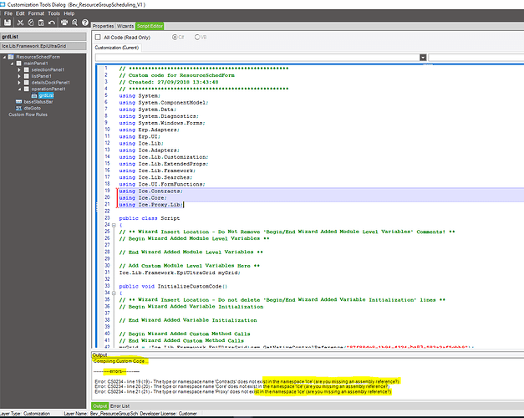
Task: Paste clipboard contents from the toolbar
Action: pos(41,23)
